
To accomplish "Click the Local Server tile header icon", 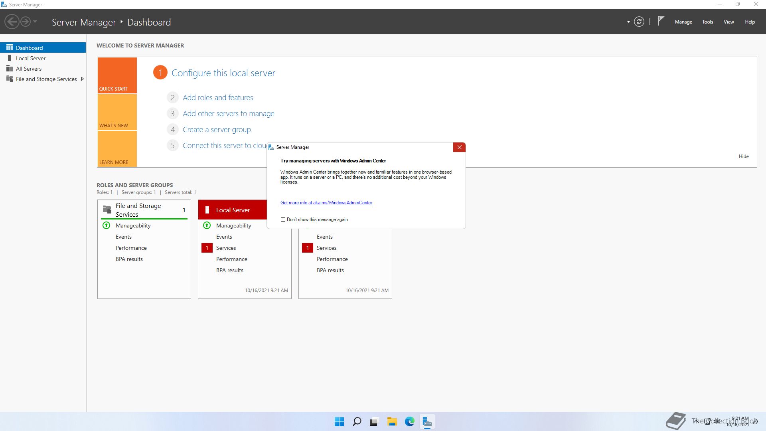I will click(x=207, y=210).
